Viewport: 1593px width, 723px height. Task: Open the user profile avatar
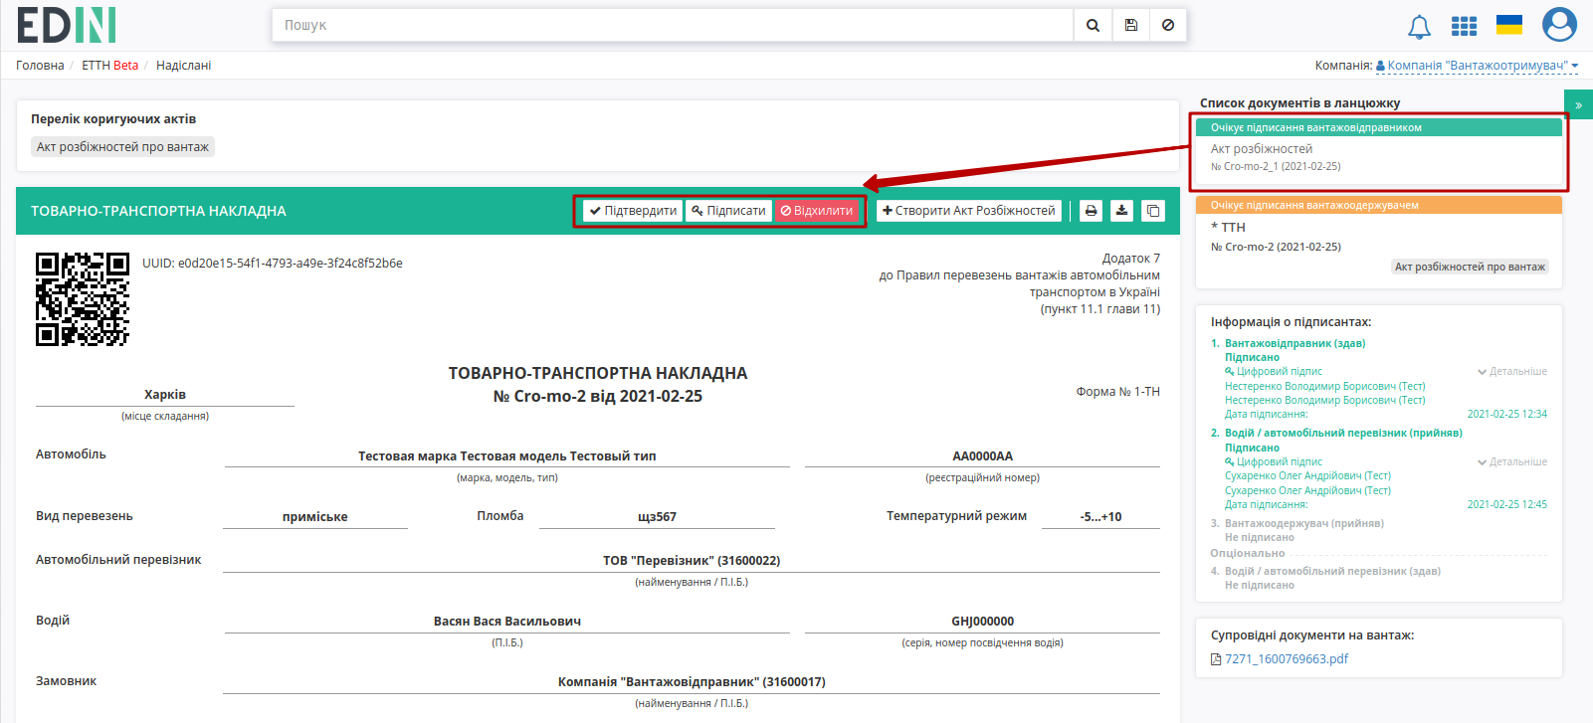click(x=1559, y=25)
